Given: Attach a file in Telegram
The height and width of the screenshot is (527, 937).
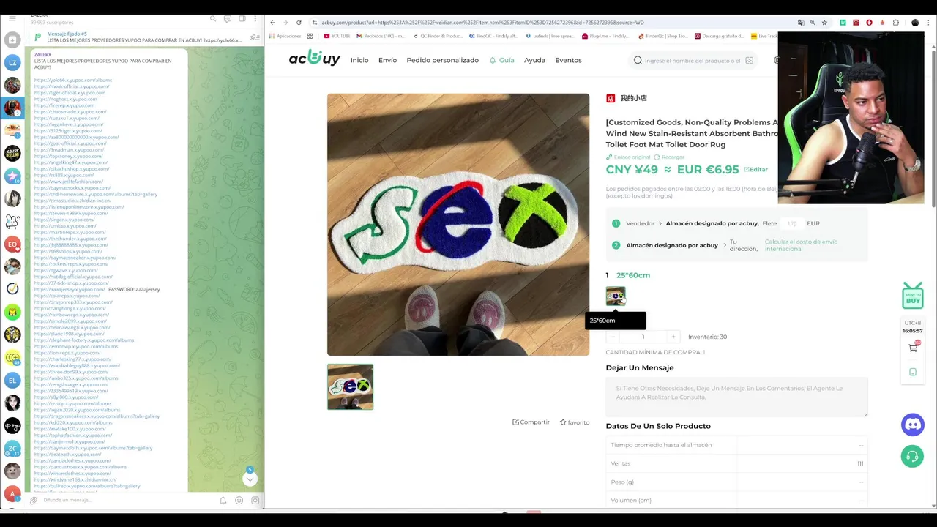Looking at the screenshot, I should tap(34, 501).
